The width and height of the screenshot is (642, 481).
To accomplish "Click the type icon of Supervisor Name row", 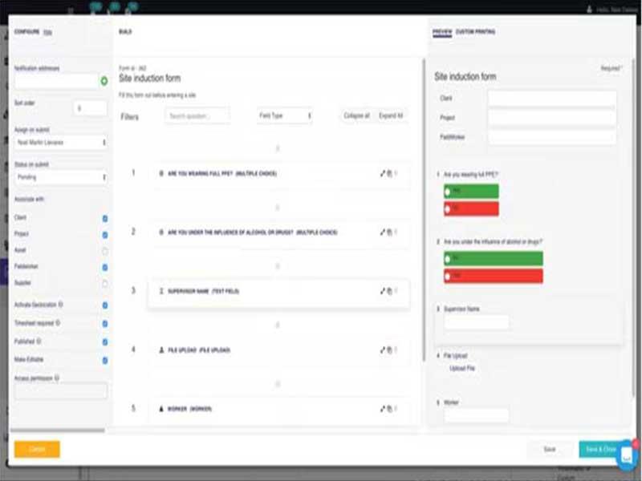I will click(161, 291).
